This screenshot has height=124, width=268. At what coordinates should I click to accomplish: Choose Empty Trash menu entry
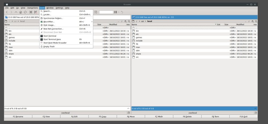[x=66, y=47]
